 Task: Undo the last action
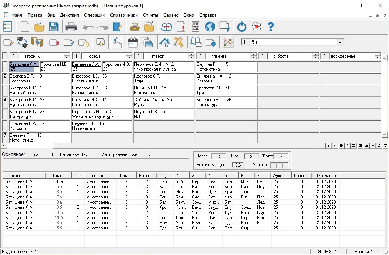(x=88, y=27)
